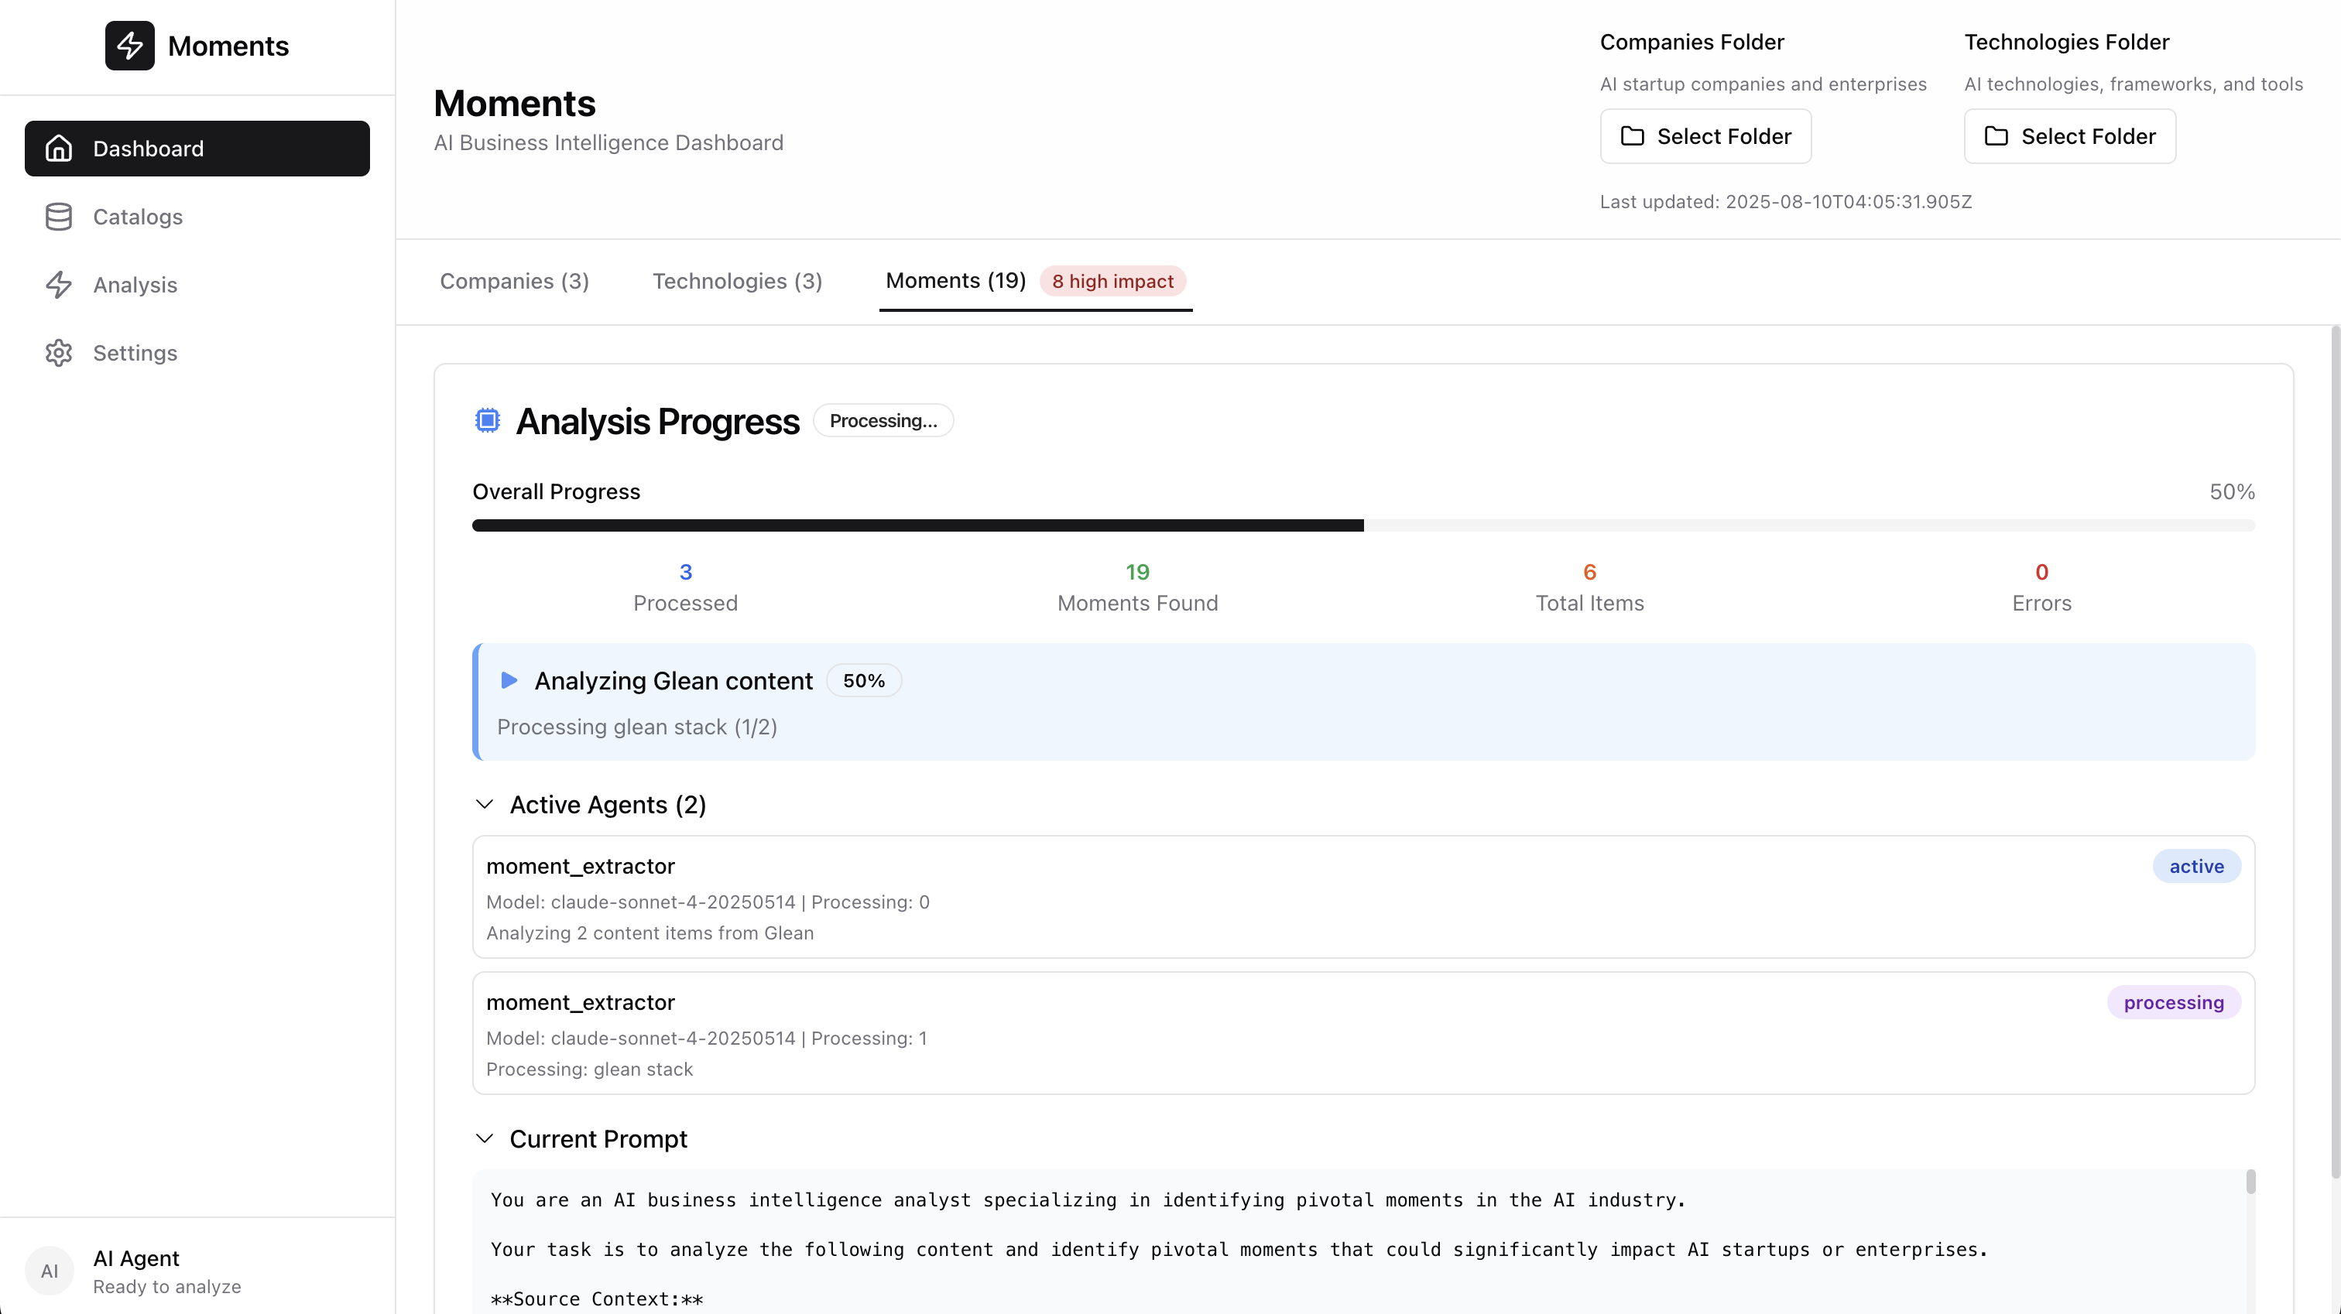Screen dimensions: 2341x1314
Task: Click the 8 high impact badge
Action: pyautogui.click(x=1112, y=281)
